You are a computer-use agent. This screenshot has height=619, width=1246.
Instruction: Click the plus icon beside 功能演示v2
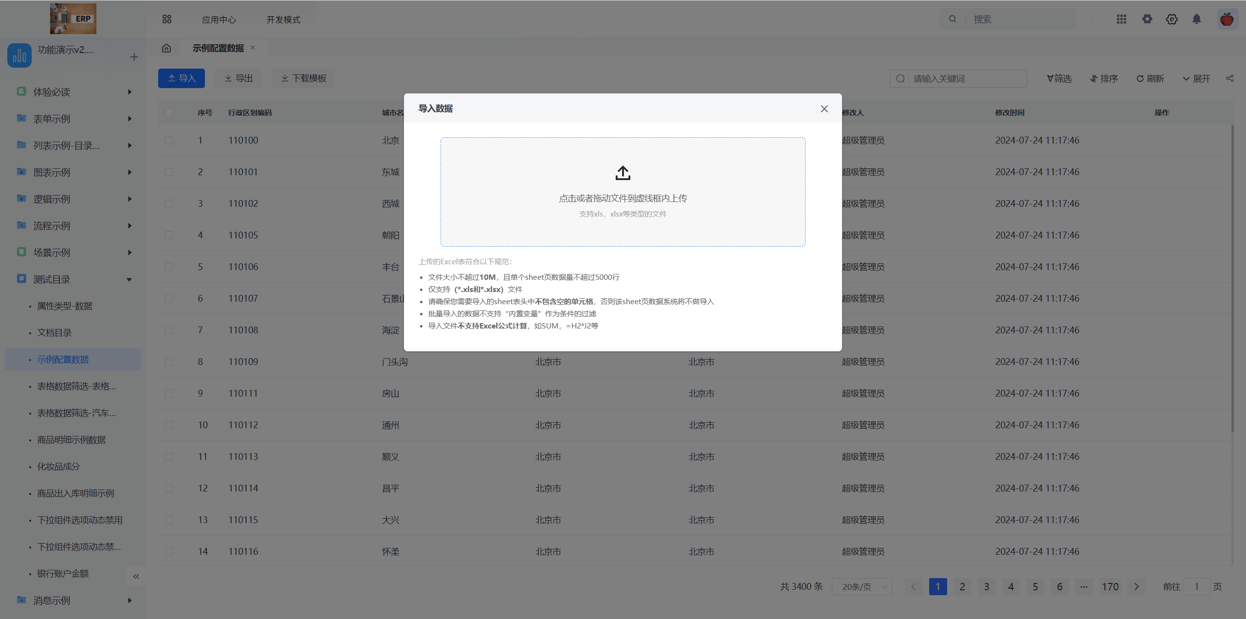[134, 57]
